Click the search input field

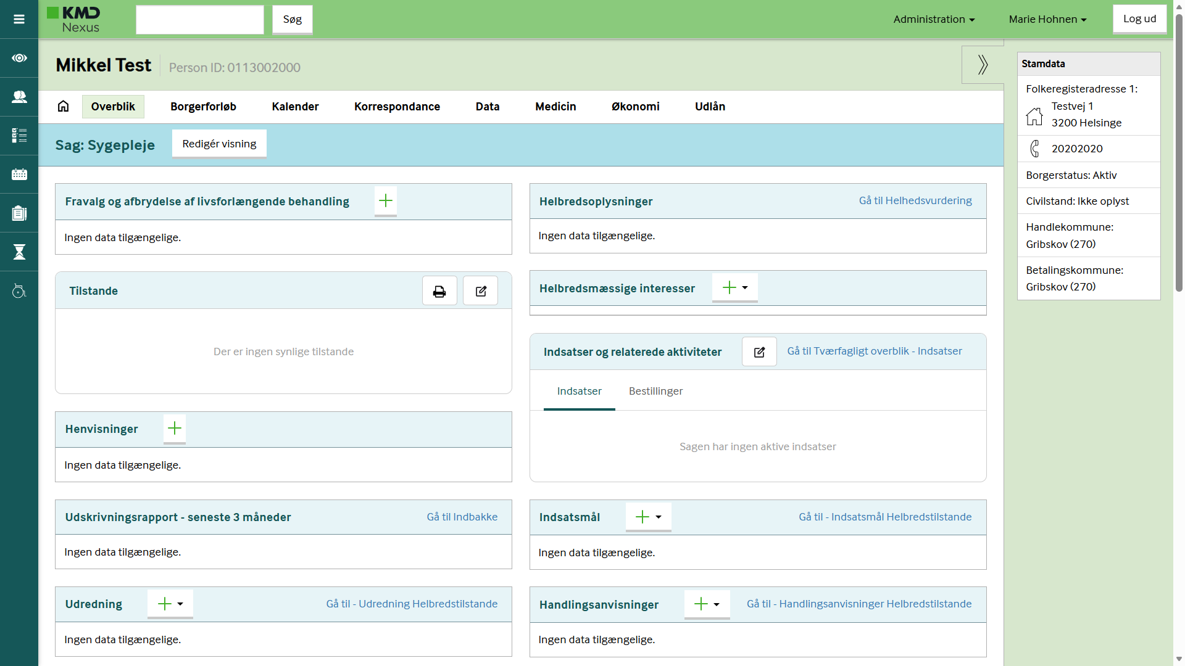click(x=200, y=20)
